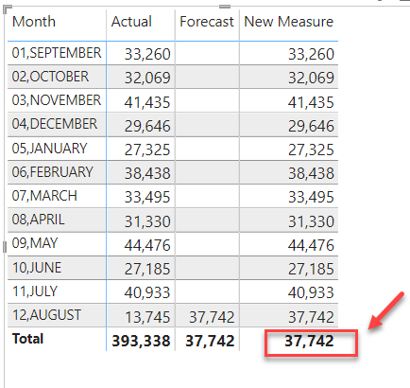Select the New Measure column header

[x=288, y=22]
